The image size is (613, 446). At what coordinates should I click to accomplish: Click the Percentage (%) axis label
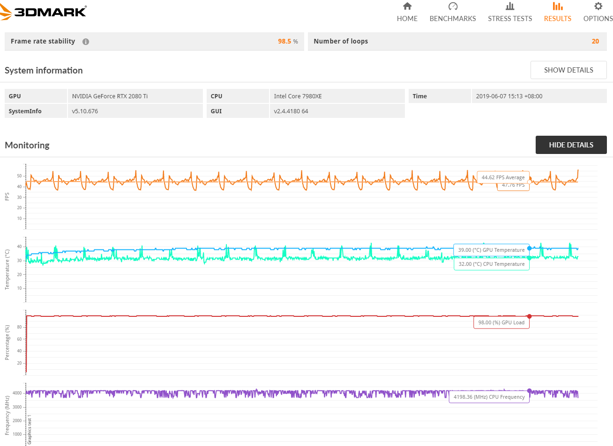pos(7,343)
